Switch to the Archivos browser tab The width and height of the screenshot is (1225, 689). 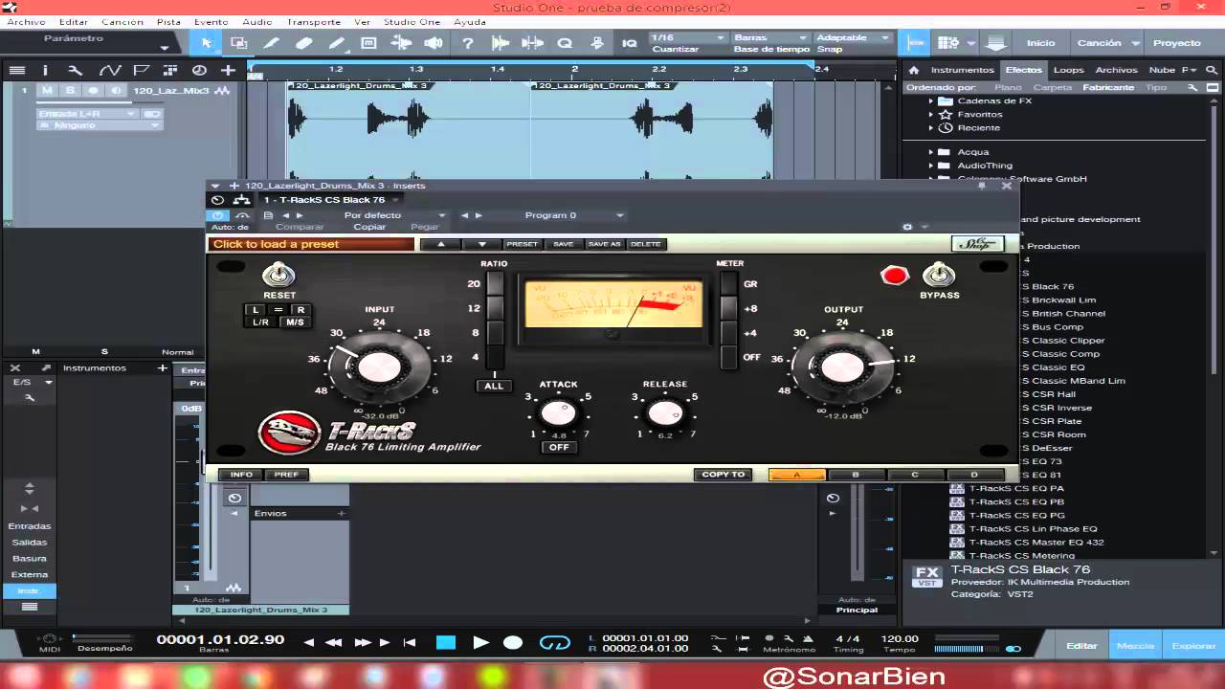1116,70
